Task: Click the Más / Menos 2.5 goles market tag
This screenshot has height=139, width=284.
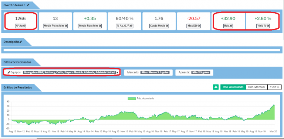Action: click(155, 72)
